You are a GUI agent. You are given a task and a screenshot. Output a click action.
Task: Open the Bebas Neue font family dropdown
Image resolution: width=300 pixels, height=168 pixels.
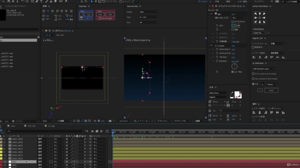pyautogui.click(x=218, y=93)
